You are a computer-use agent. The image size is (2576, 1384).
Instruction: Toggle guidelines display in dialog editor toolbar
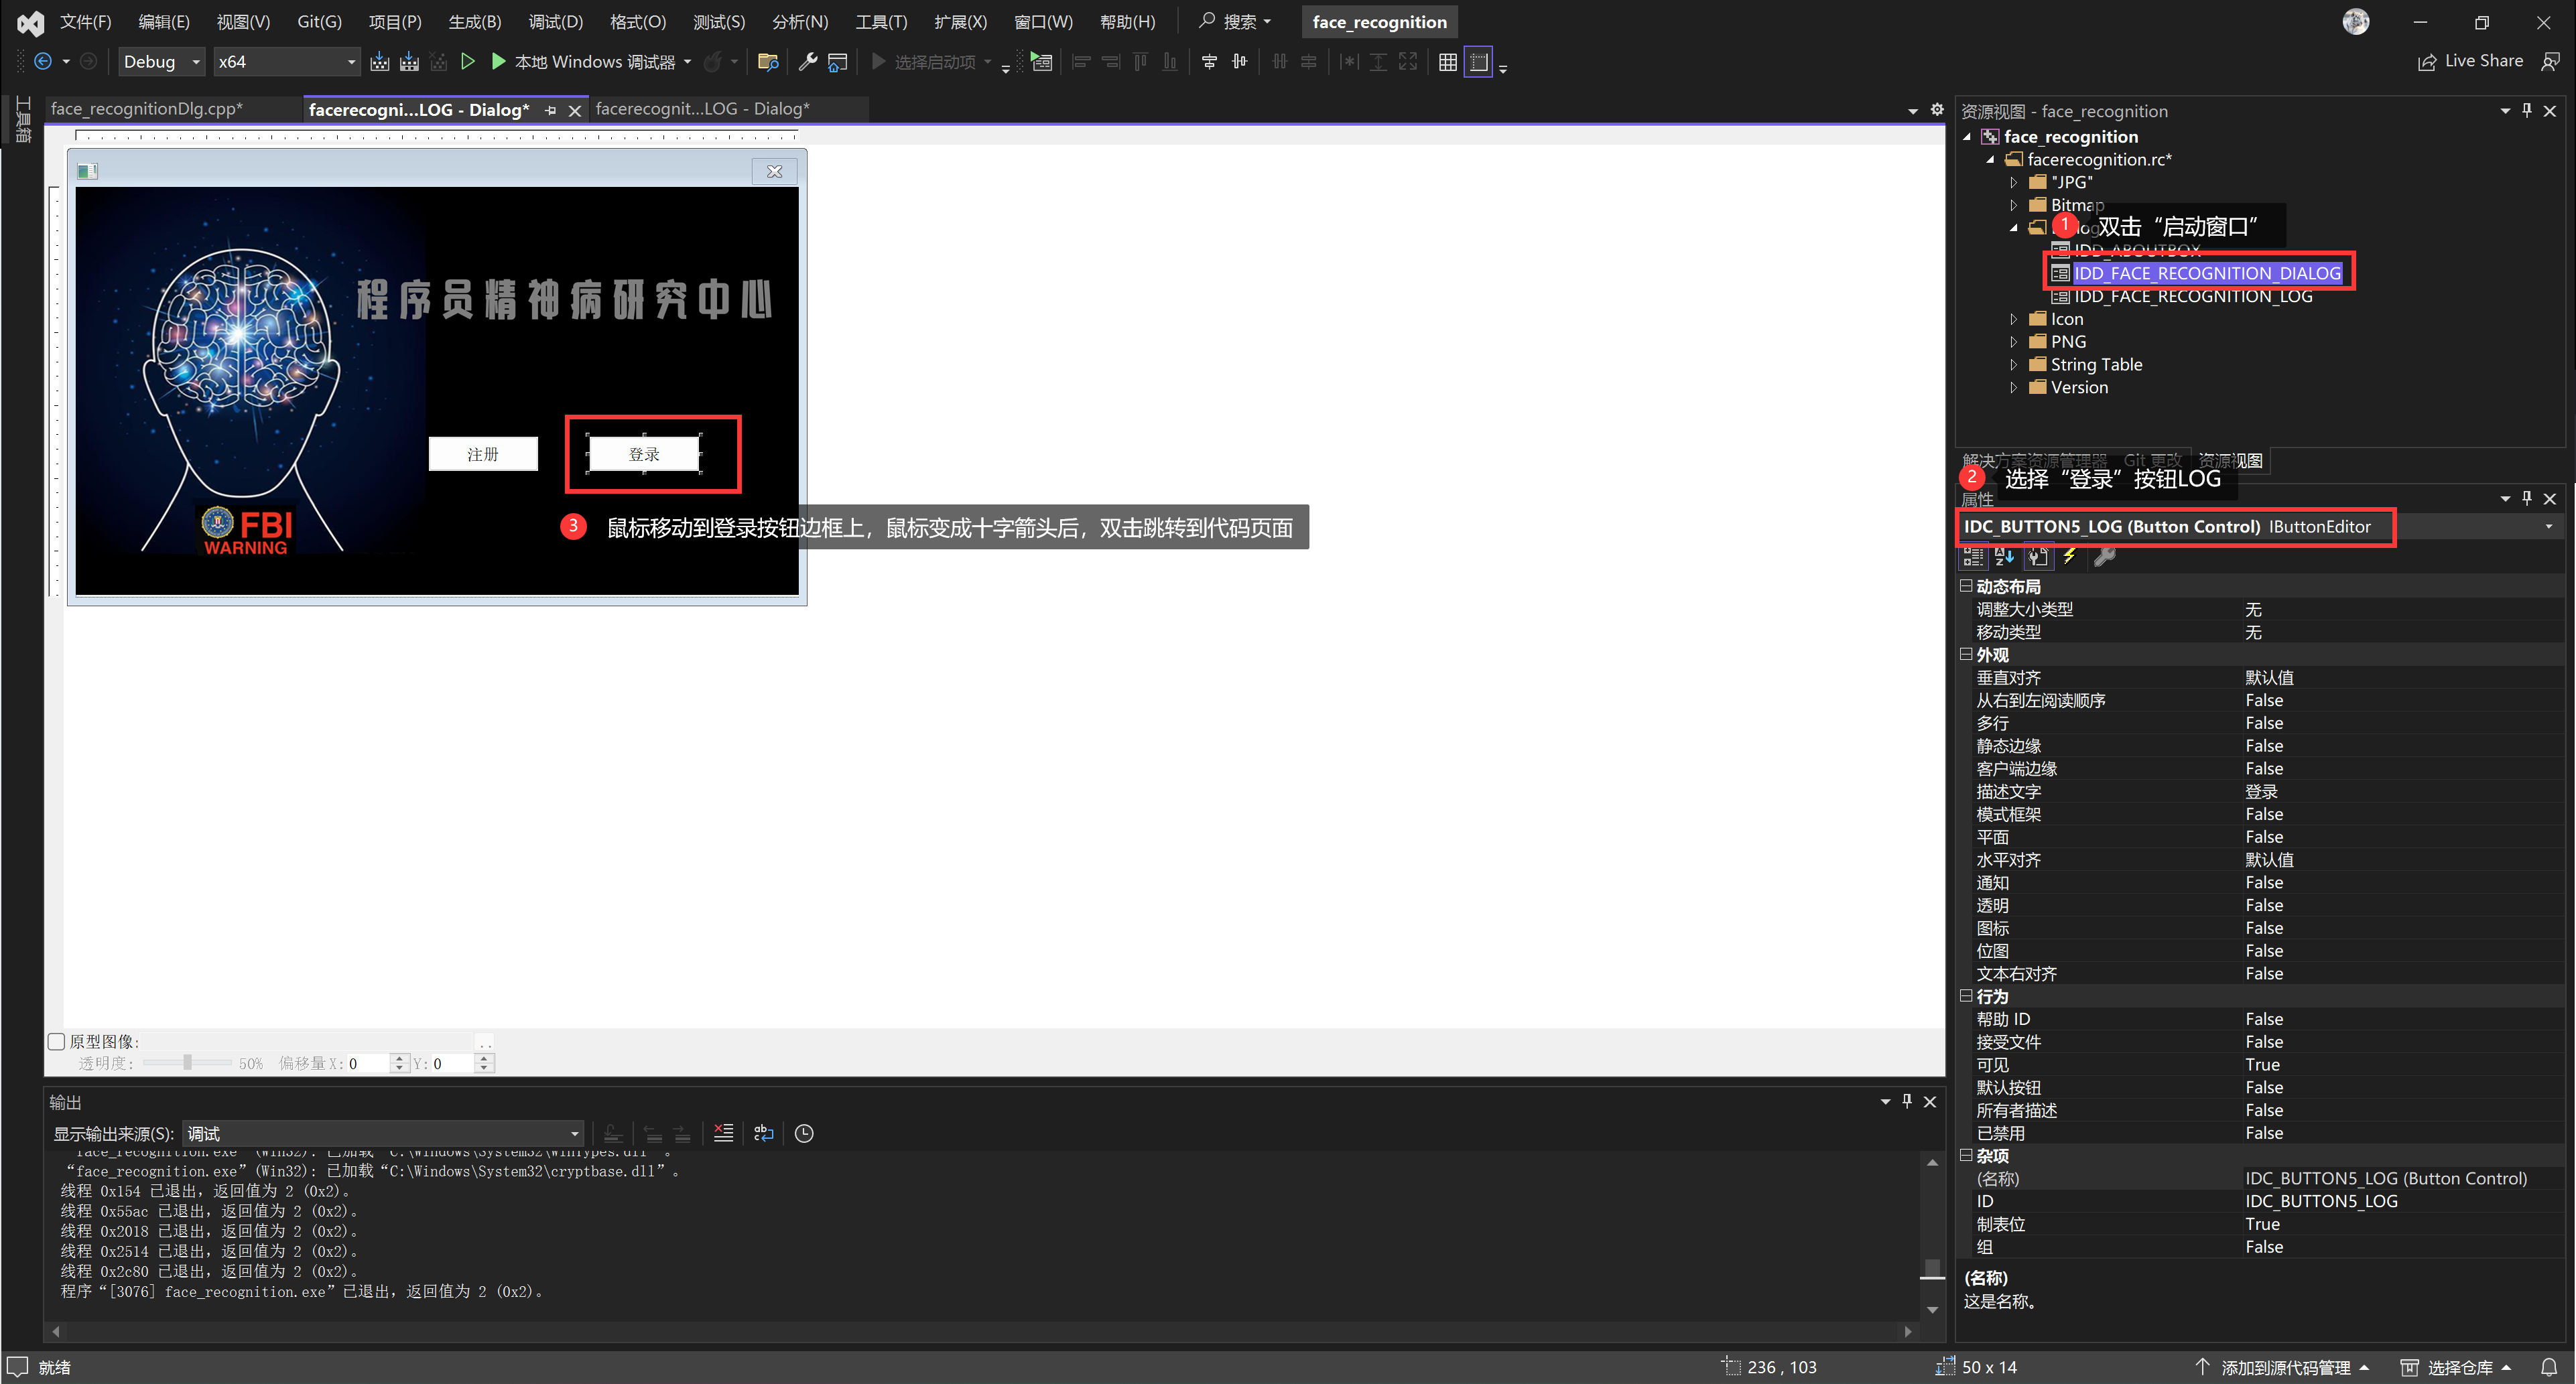pyautogui.click(x=1478, y=62)
